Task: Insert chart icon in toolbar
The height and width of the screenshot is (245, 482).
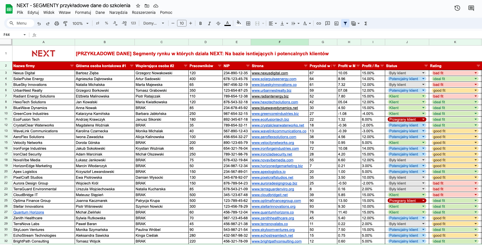Action: coord(336,23)
